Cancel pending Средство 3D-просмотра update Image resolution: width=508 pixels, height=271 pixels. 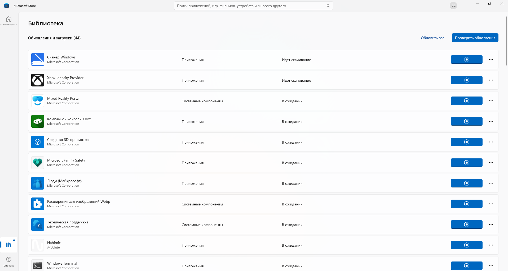466,142
